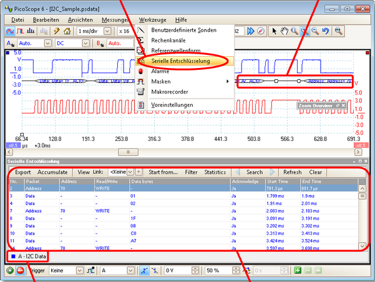This screenshot has height=282, width=375.
Task: Open channel A Auto range dropdown
Action: click(48, 44)
